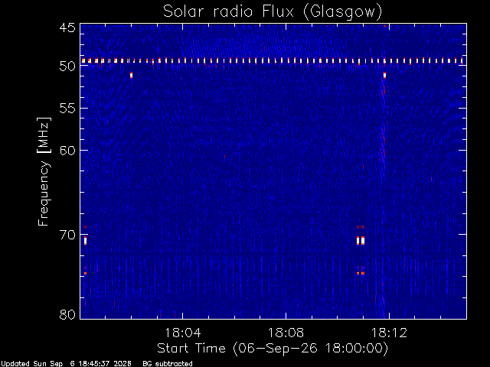The width and height of the screenshot is (490, 367).
Task: Click the 55 MHz frequency axis label
Action: pyautogui.click(x=67, y=109)
